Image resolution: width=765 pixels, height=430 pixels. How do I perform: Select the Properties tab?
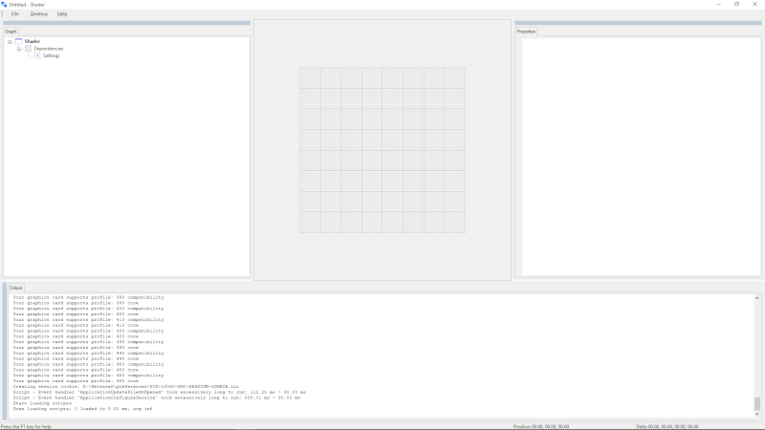pos(526,32)
